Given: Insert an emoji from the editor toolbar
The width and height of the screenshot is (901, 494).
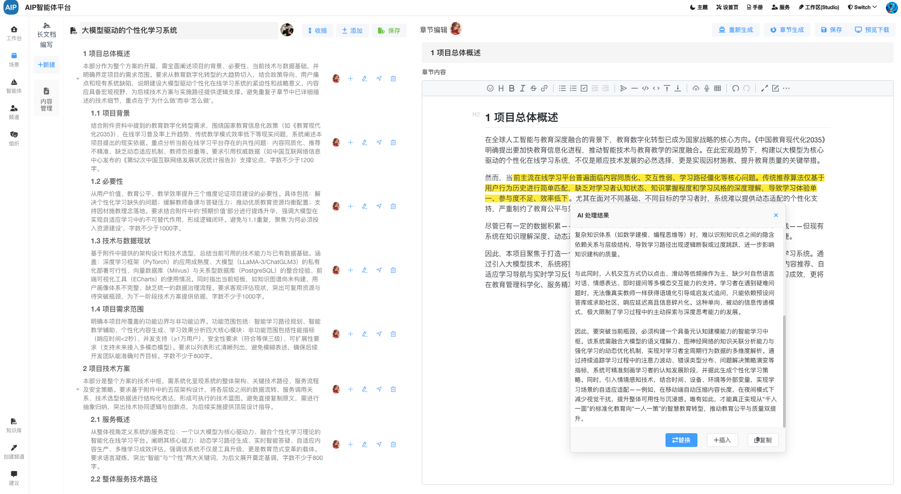Looking at the screenshot, I should [490, 88].
